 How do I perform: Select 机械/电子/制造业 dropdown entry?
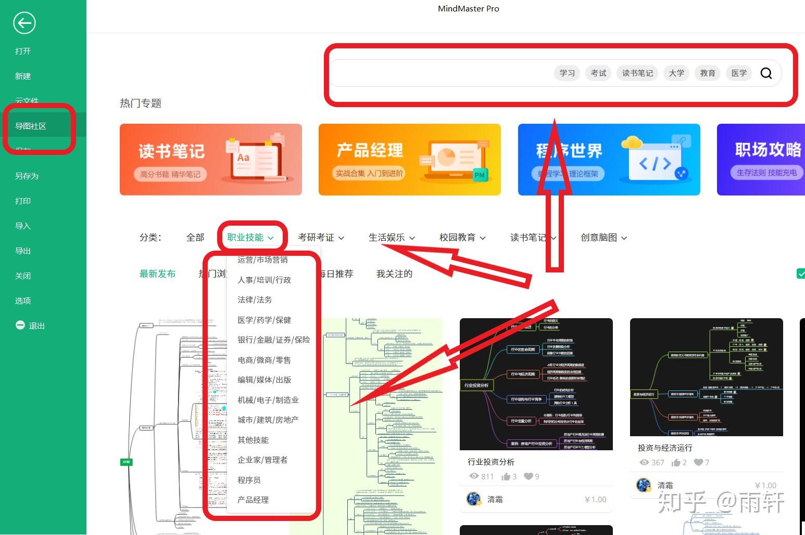point(268,400)
